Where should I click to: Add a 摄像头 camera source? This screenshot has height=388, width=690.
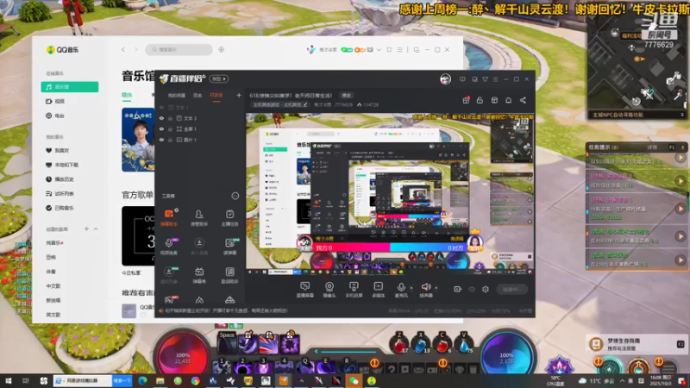[x=329, y=290]
